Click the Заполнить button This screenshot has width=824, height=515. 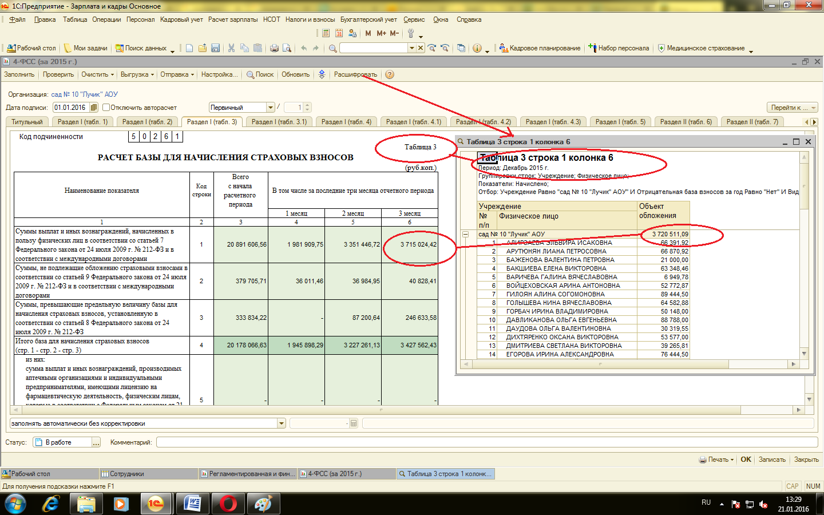(19, 74)
